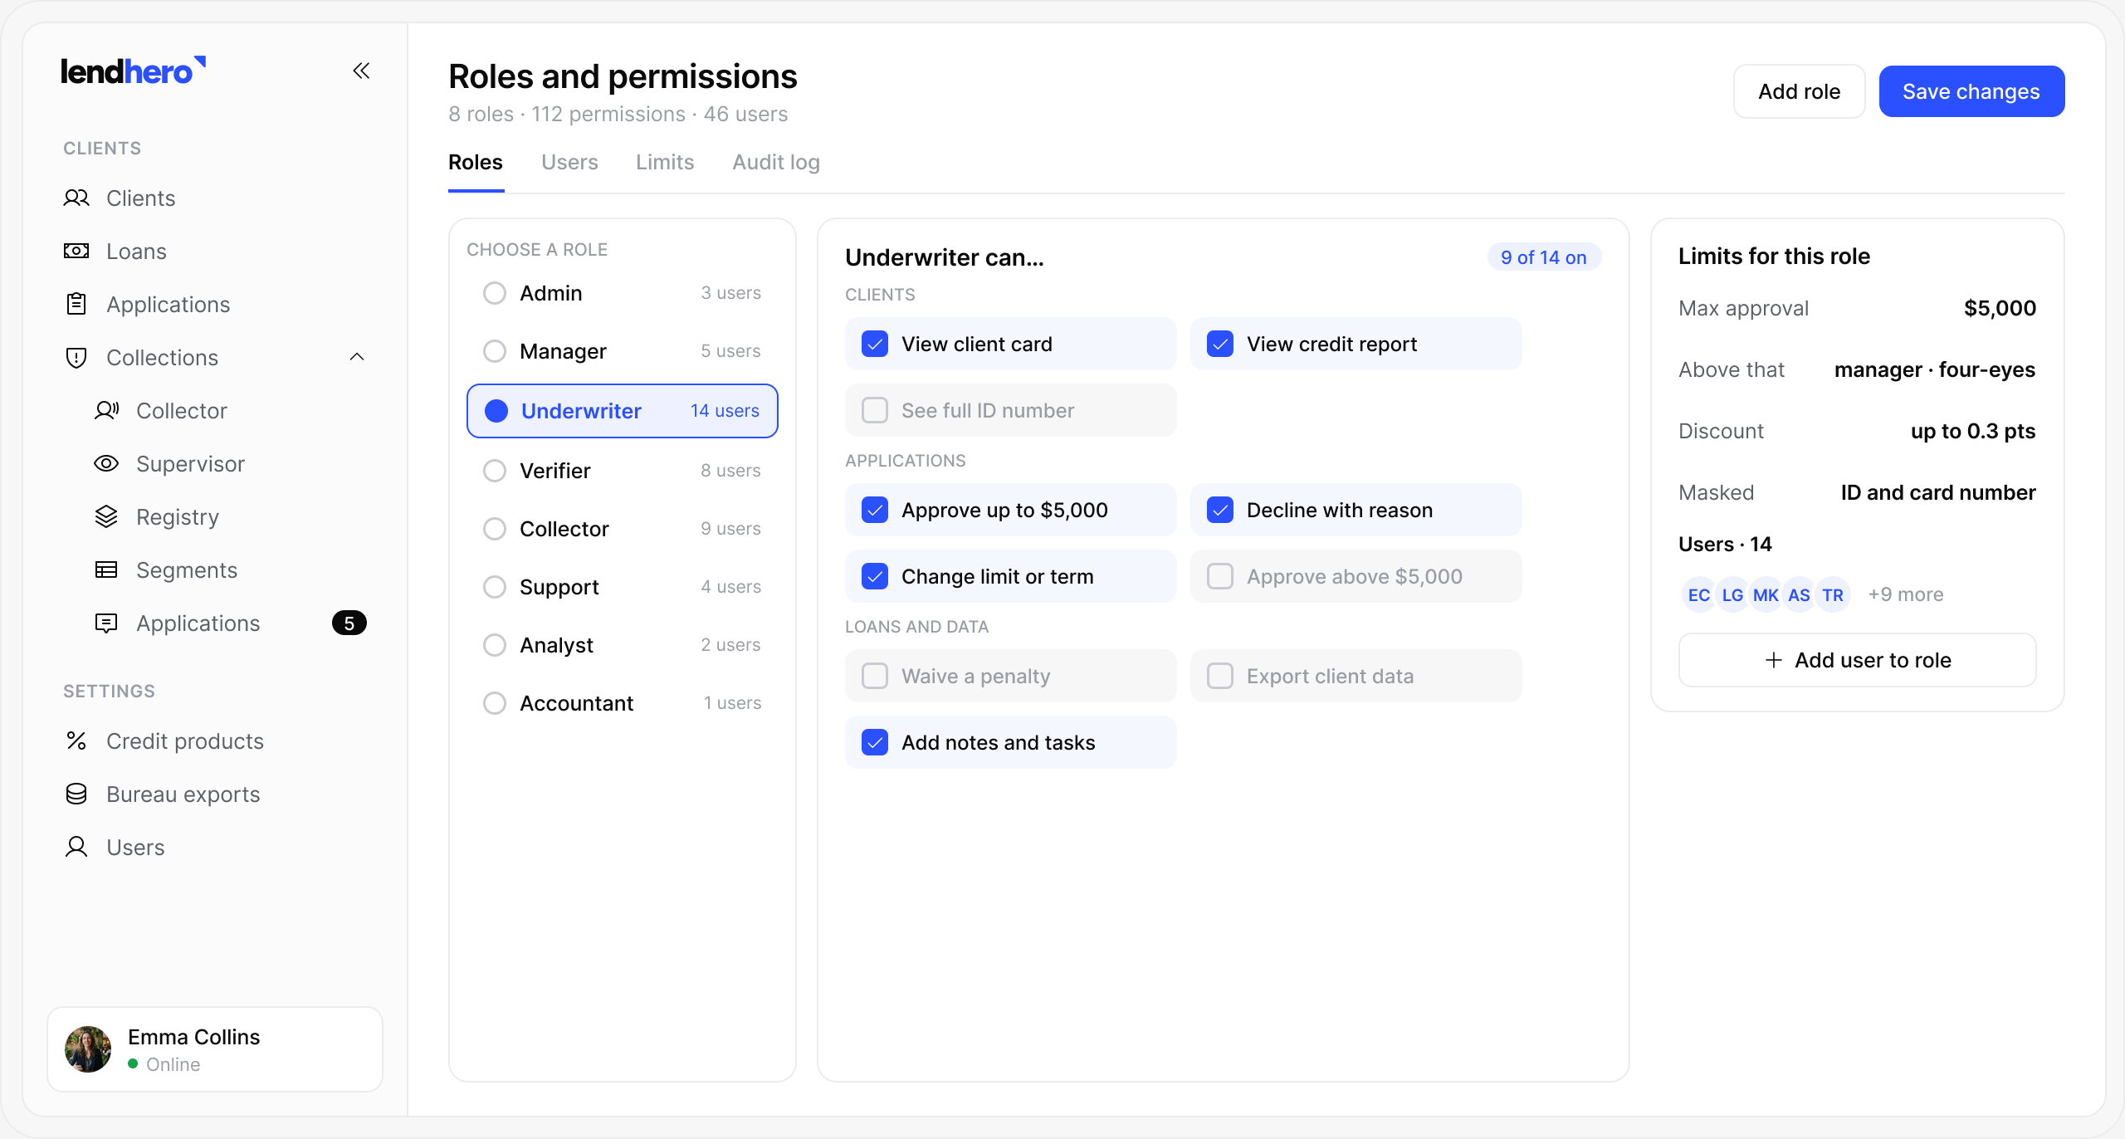Viewport: 2125px width, 1139px height.
Task: Click Save changes button
Action: (x=1971, y=91)
